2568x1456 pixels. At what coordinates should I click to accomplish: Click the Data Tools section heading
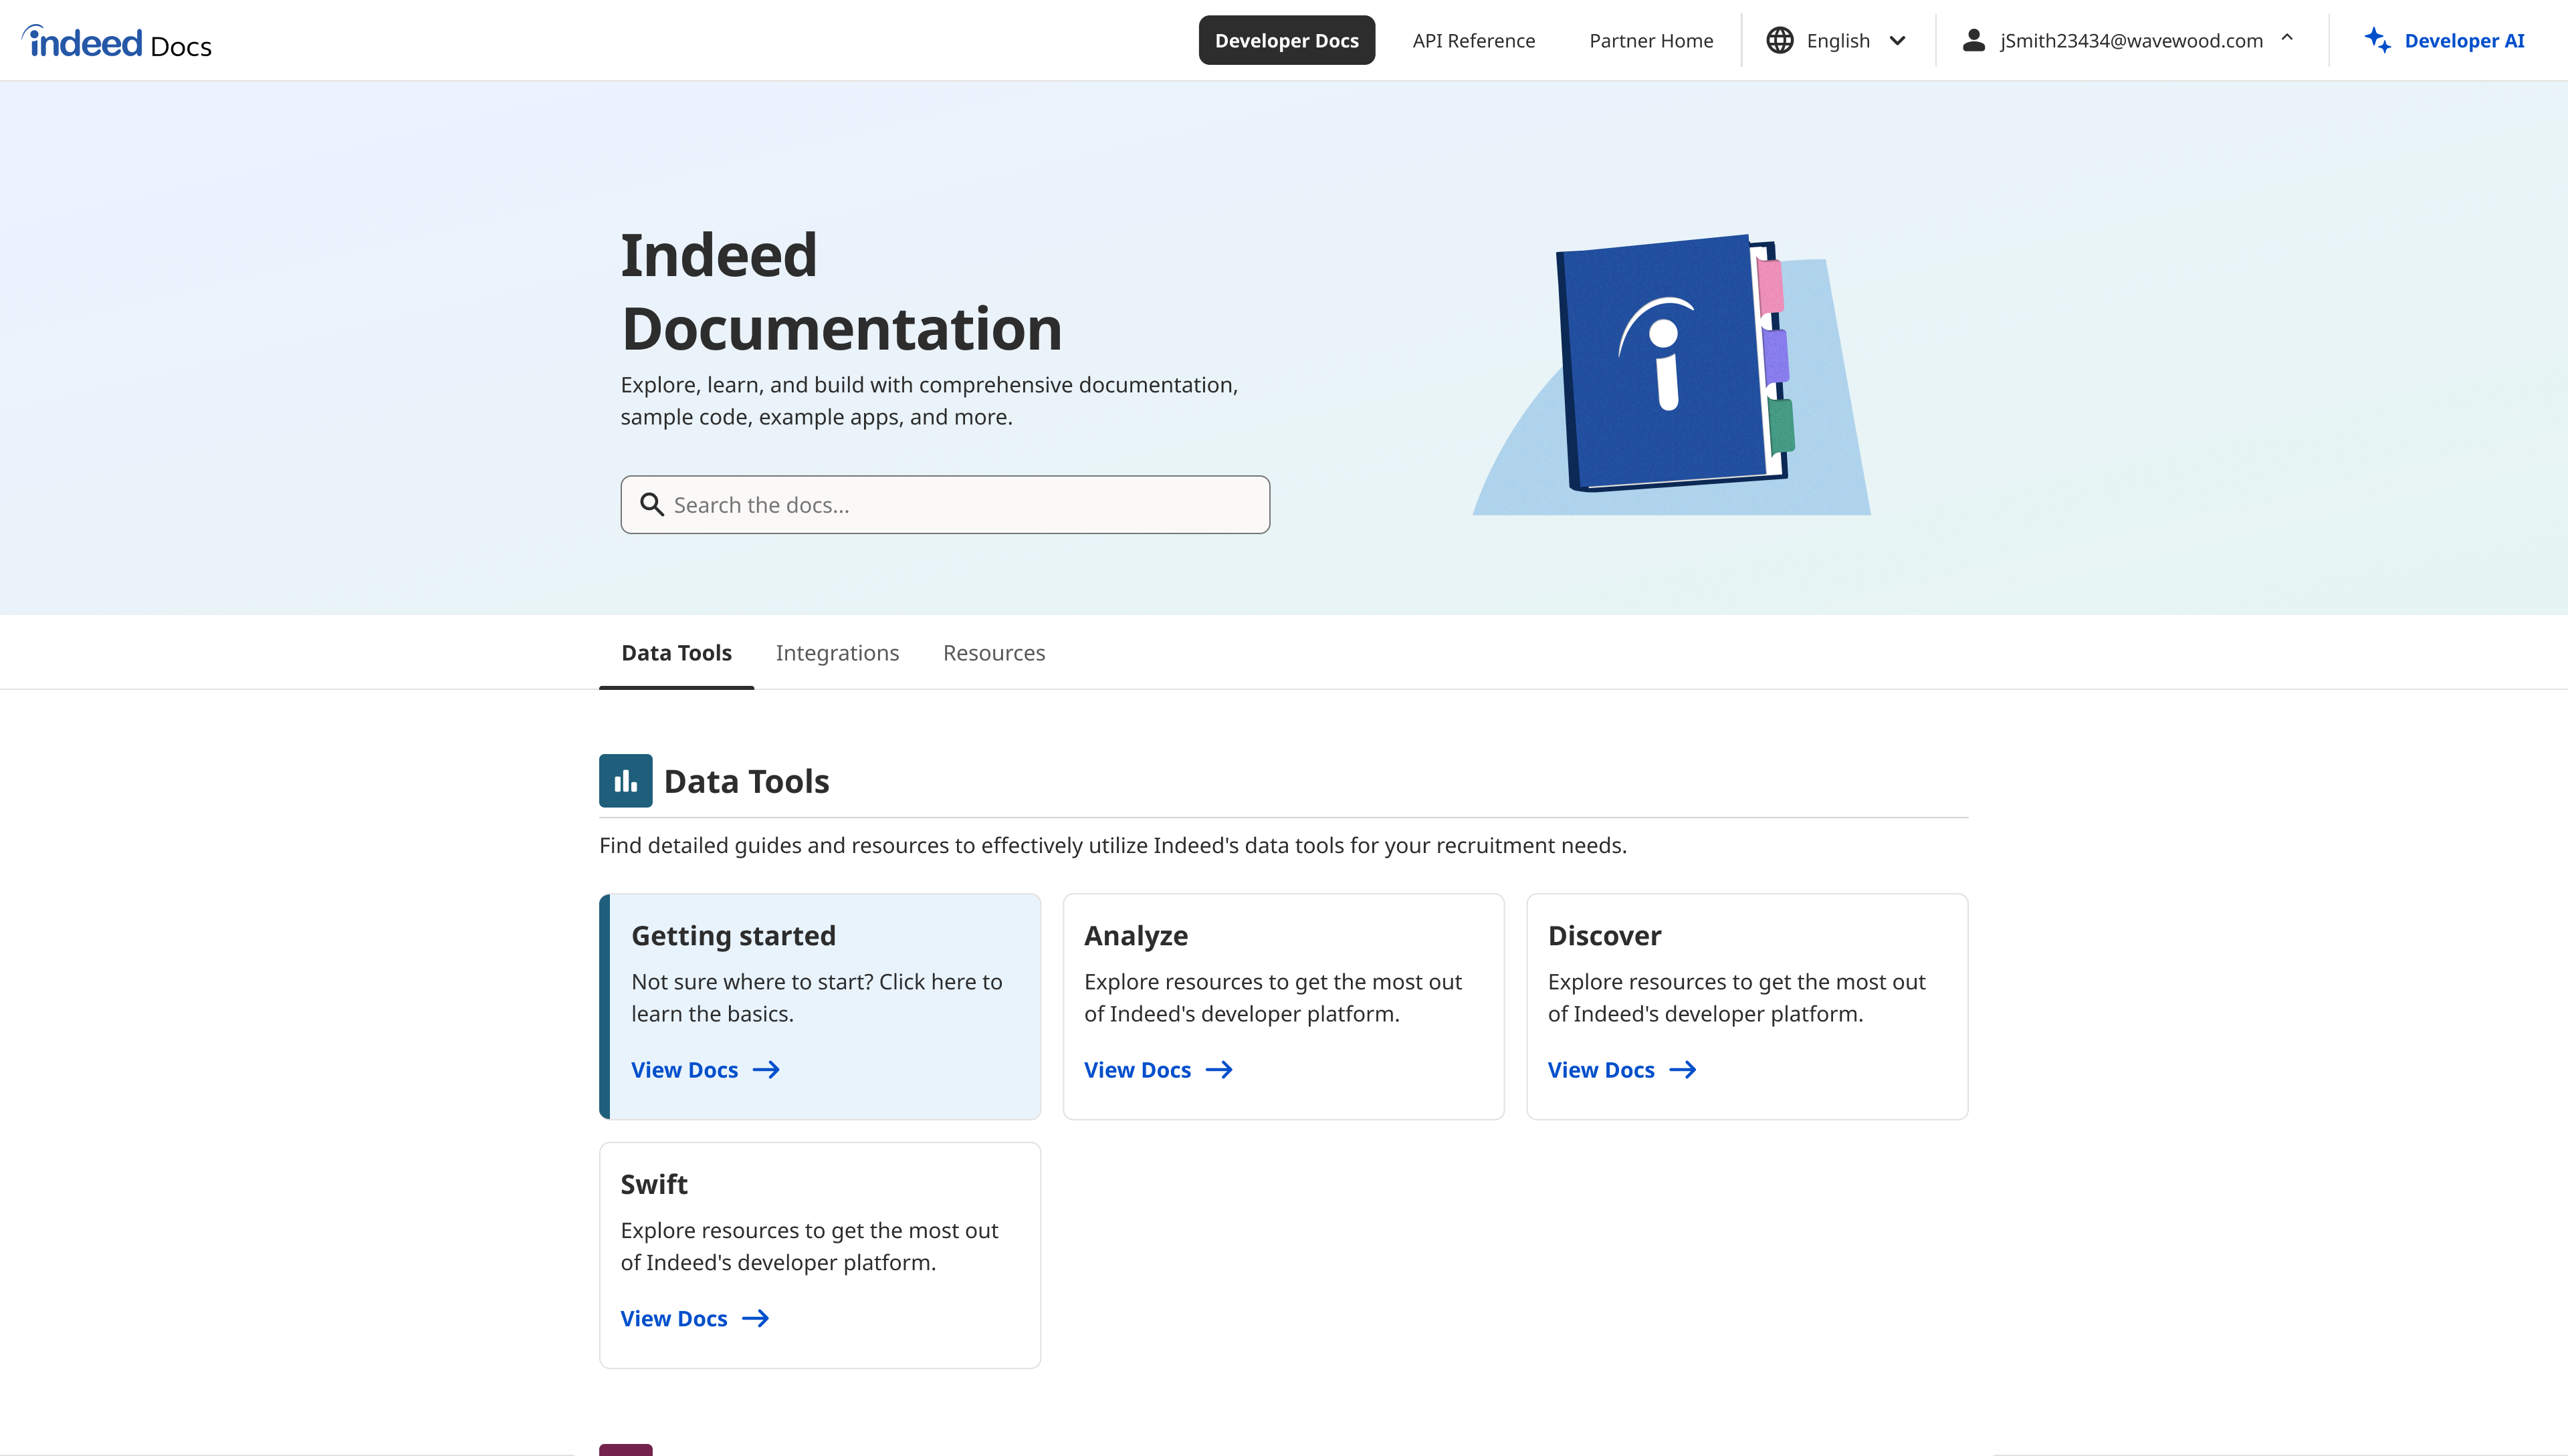[746, 781]
